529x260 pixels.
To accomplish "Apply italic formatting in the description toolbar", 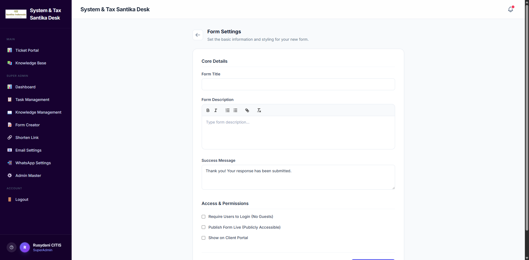I will (x=216, y=110).
